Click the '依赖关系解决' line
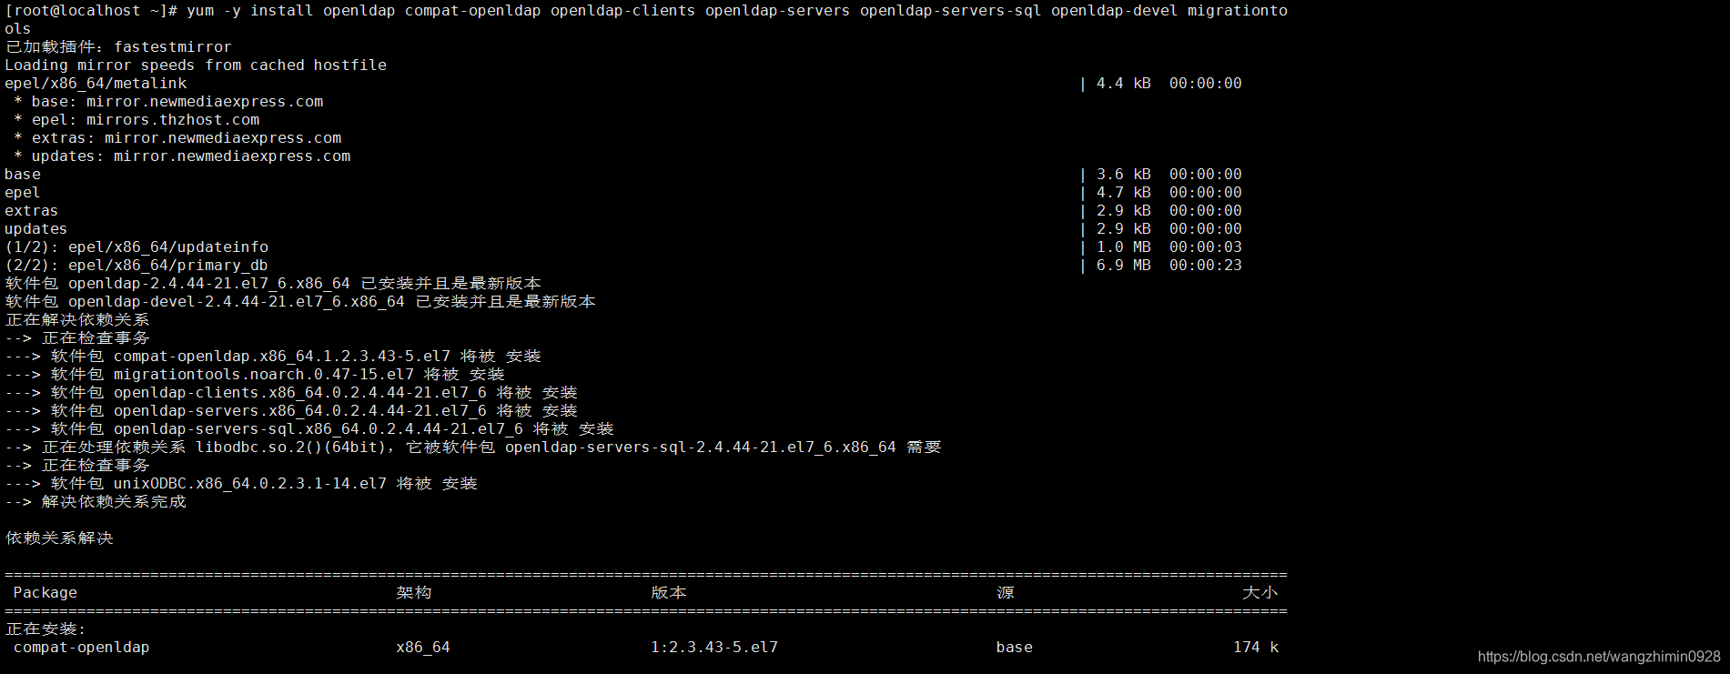The image size is (1730, 674). 59,538
